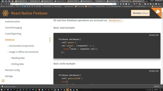The image size is (163, 91).
Task: Open Remote Config in the sidebar
Action: [12, 70]
